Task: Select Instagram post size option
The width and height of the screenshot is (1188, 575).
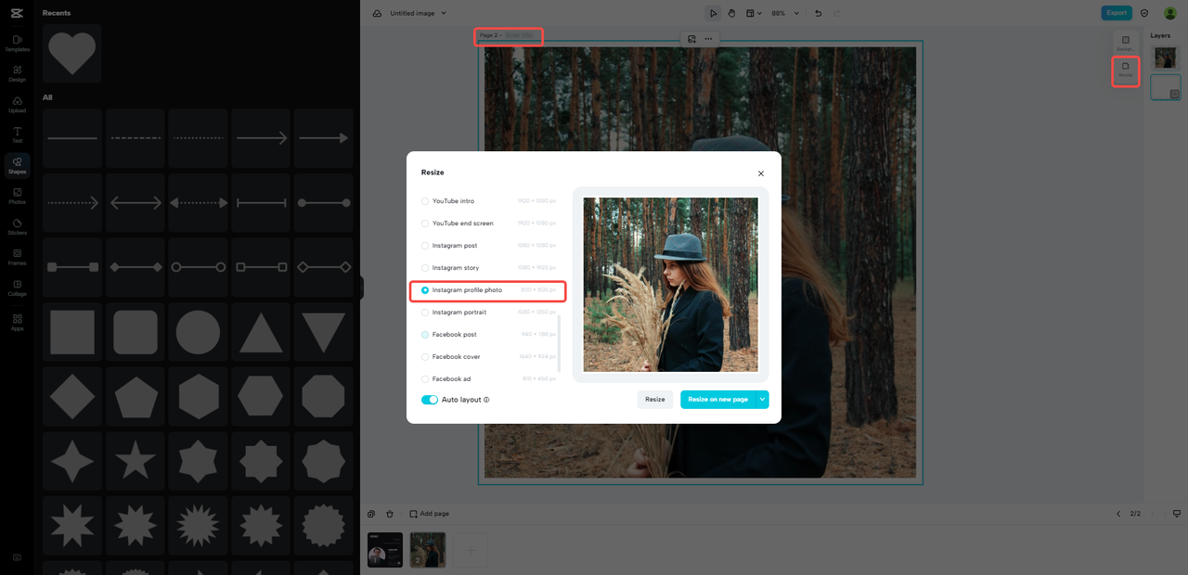Action: (489, 246)
